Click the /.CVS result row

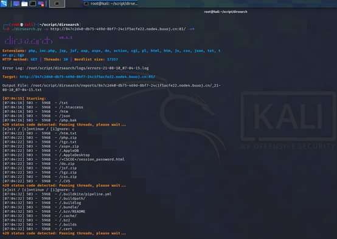(x=36, y=181)
